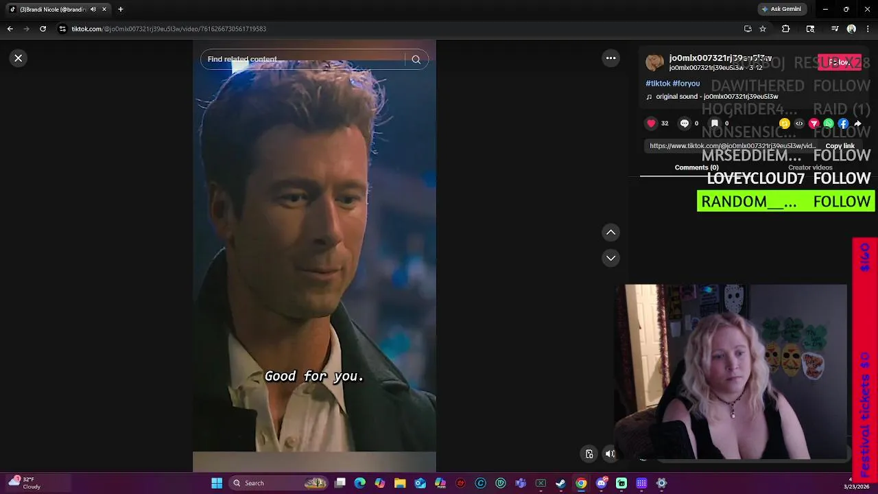The image size is (878, 494).
Task: Like the video with the heart icon
Action: coord(651,123)
